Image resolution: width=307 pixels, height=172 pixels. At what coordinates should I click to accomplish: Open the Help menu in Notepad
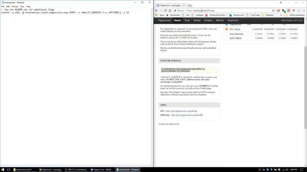coord(28,6)
